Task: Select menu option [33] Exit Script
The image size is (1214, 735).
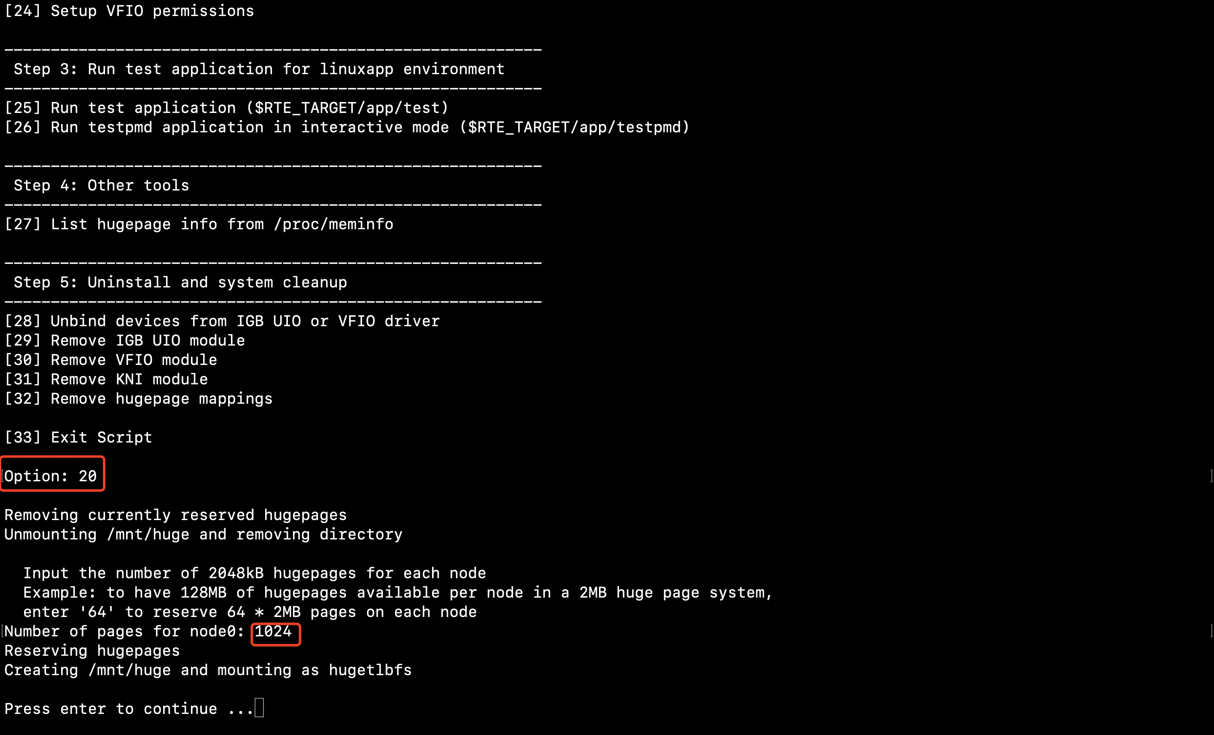Action: [78, 437]
